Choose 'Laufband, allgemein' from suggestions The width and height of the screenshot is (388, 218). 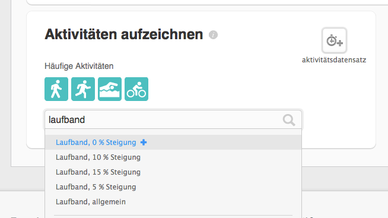click(x=91, y=201)
